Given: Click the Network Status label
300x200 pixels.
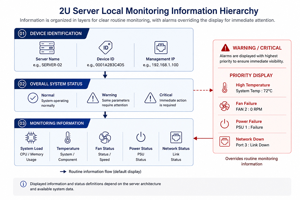Looking at the screenshot, I should coord(176,148).
